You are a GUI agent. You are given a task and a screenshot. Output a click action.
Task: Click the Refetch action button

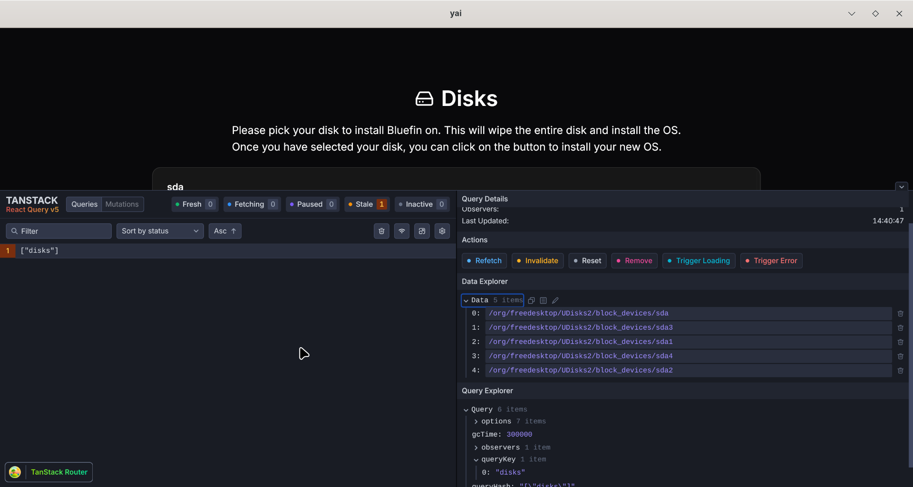click(x=484, y=261)
